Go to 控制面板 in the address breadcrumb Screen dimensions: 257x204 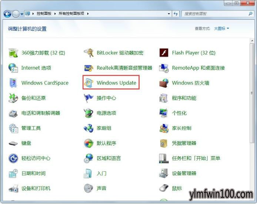coord(44,14)
